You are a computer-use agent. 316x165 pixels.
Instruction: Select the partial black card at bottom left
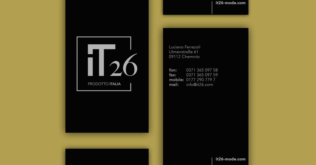coord(107,157)
